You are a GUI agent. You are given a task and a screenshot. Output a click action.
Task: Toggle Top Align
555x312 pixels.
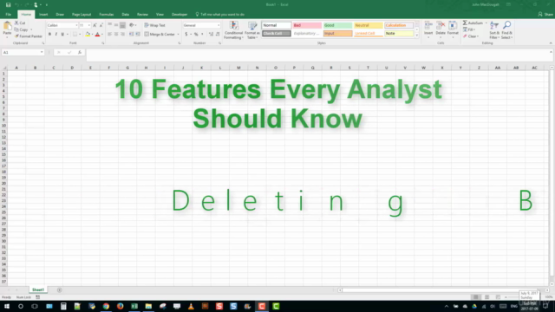pyautogui.click(x=110, y=25)
